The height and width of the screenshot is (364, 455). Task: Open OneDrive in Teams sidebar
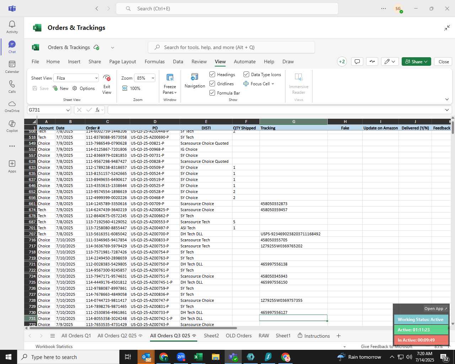coord(12,106)
